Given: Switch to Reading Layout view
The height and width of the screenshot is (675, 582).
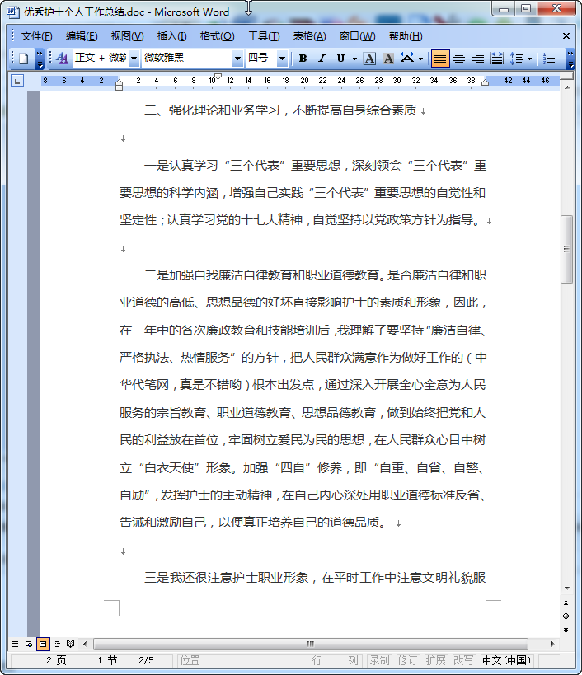Looking at the screenshot, I should [x=71, y=644].
